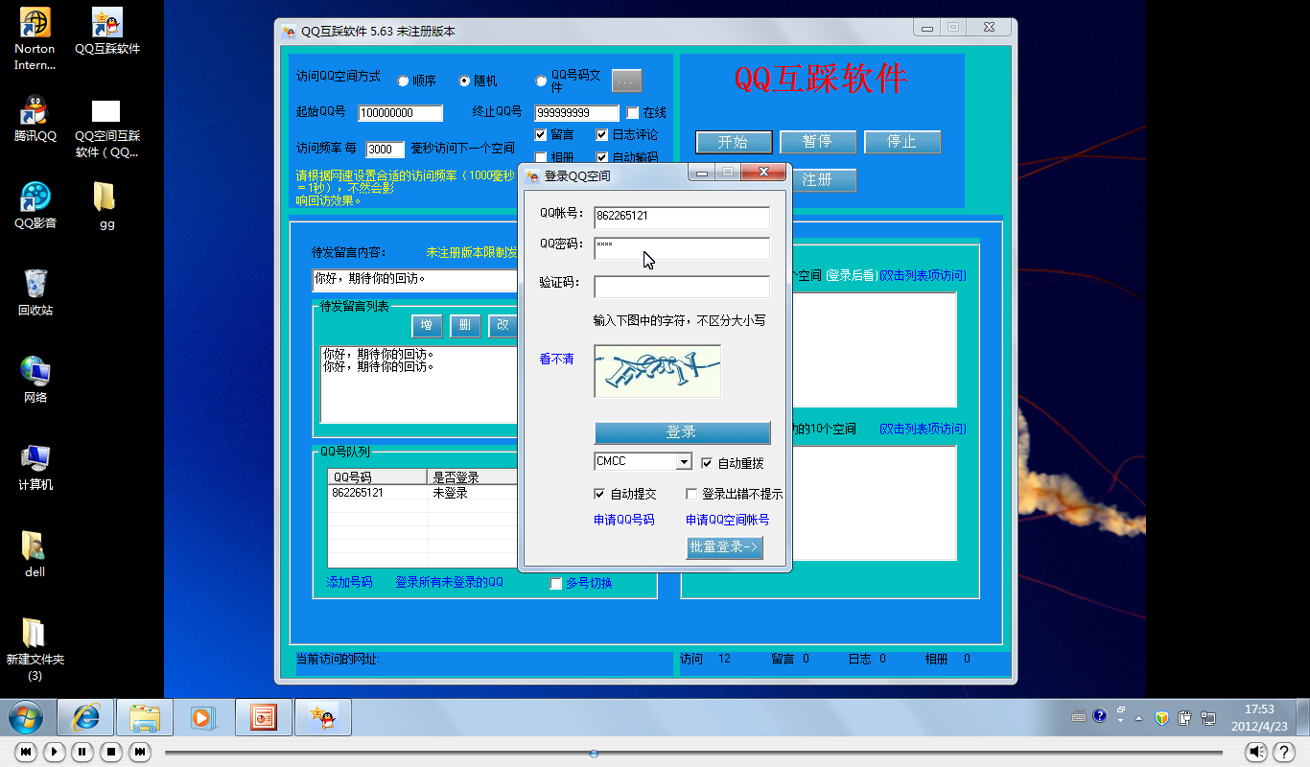The width and height of the screenshot is (1310, 767).
Task: Open Windows Explorer from the taskbar
Action: 145,717
